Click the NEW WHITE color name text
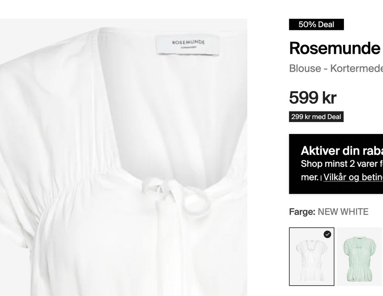 (343, 212)
